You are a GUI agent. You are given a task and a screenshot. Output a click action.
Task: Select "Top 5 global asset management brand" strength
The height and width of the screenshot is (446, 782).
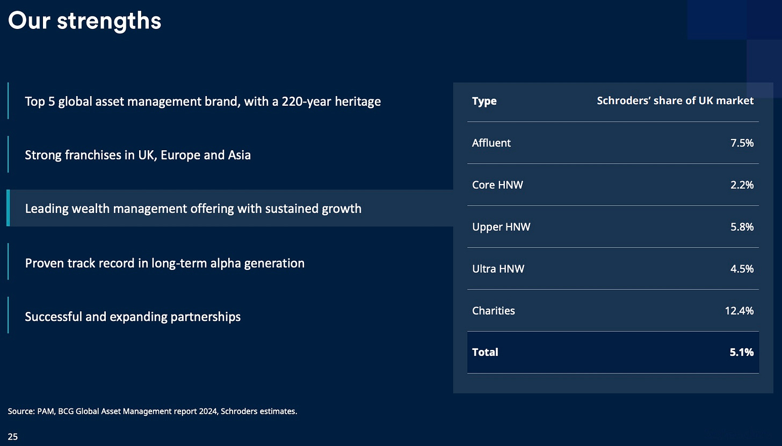(203, 101)
